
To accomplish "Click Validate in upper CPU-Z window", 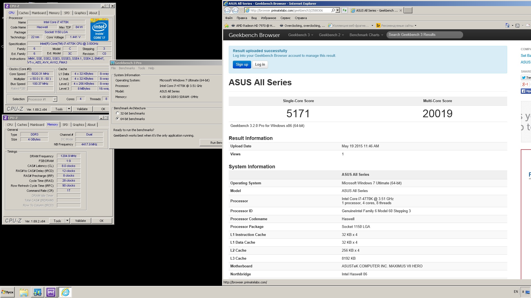I will (82, 109).
